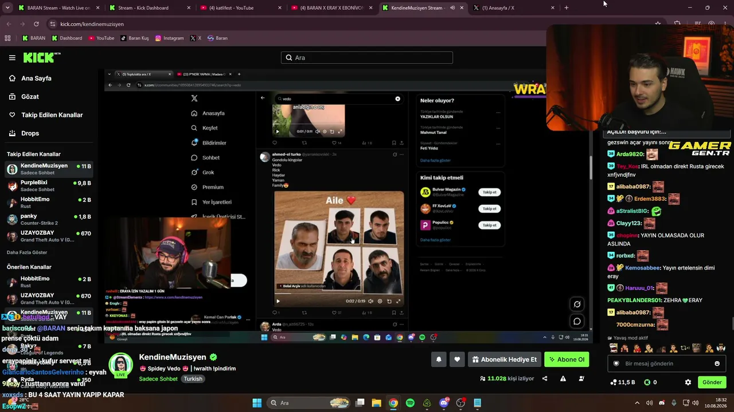Viewport: 734px width, 412px height.
Task: Open the Instagram bookmark
Action: click(169, 38)
